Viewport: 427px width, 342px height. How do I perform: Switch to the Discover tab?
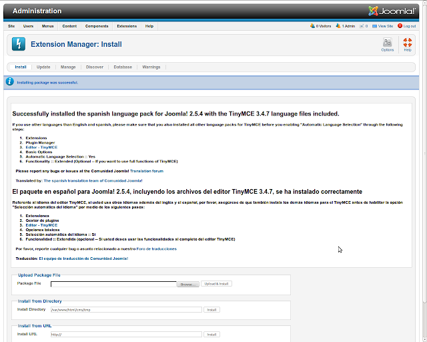click(x=95, y=67)
